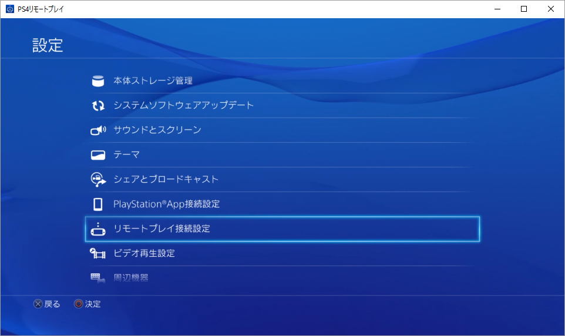
Task: Click the keyboard icon beside 周辺機器
Action: [97, 278]
